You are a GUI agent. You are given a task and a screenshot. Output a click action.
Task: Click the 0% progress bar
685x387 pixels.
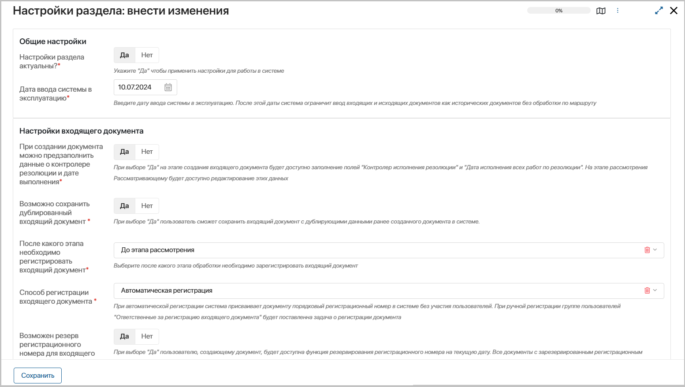558,11
